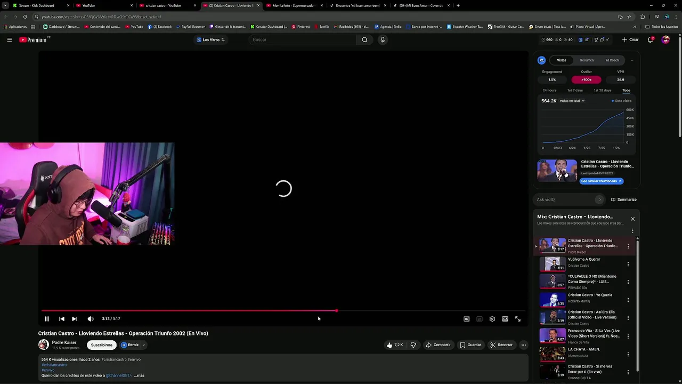The height and width of the screenshot is (384, 682).
Task: Open the Netflix bookmark
Action: coord(322,27)
